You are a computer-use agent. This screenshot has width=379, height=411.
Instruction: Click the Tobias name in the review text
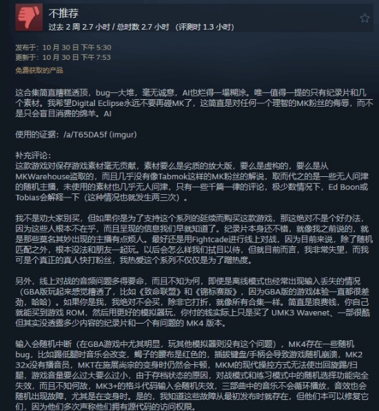(x=28, y=198)
